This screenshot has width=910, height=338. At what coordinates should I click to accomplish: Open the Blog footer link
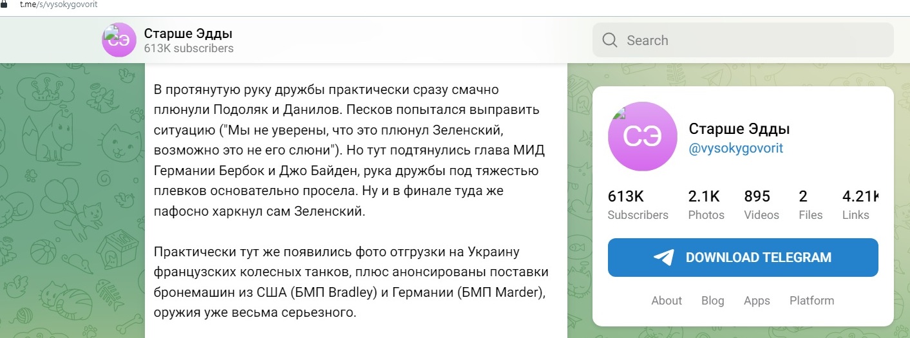pos(713,301)
